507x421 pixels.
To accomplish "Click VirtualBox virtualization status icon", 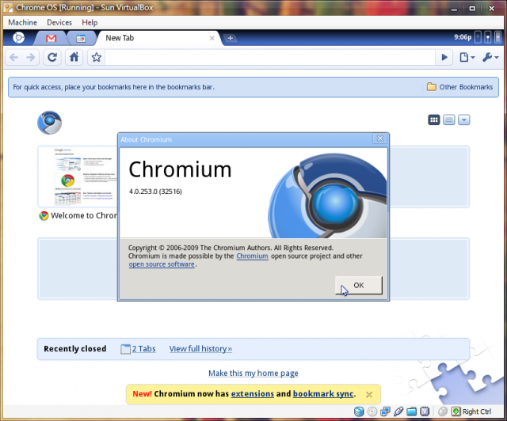I will (x=425, y=412).
